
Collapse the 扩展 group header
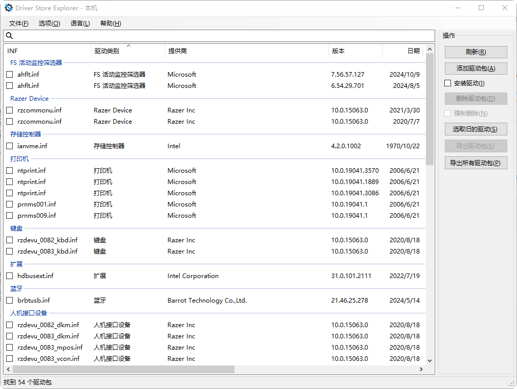point(16,264)
